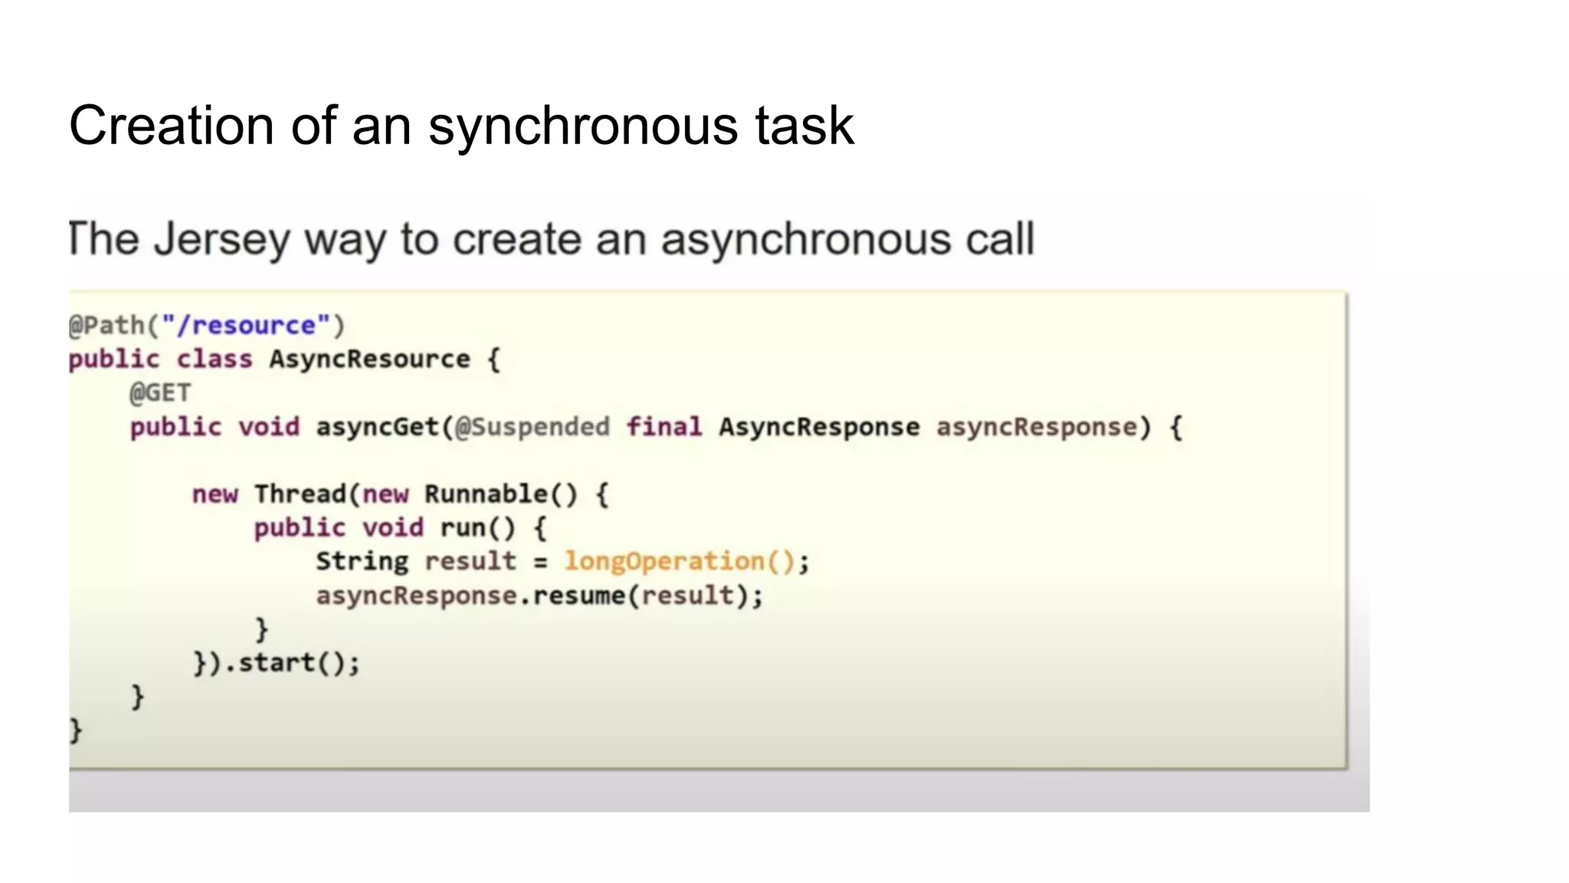This screenshot has width=1569, height=883.
Task: Click the AsyncResource class name
Action: point(369,359)
